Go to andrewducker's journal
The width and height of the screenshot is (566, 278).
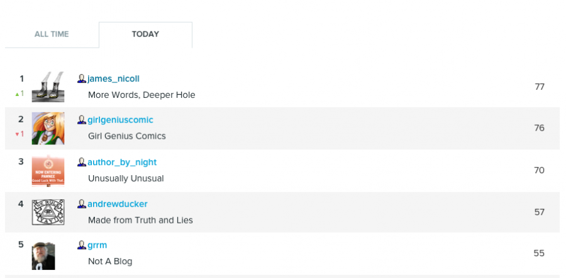pos(118,204)
